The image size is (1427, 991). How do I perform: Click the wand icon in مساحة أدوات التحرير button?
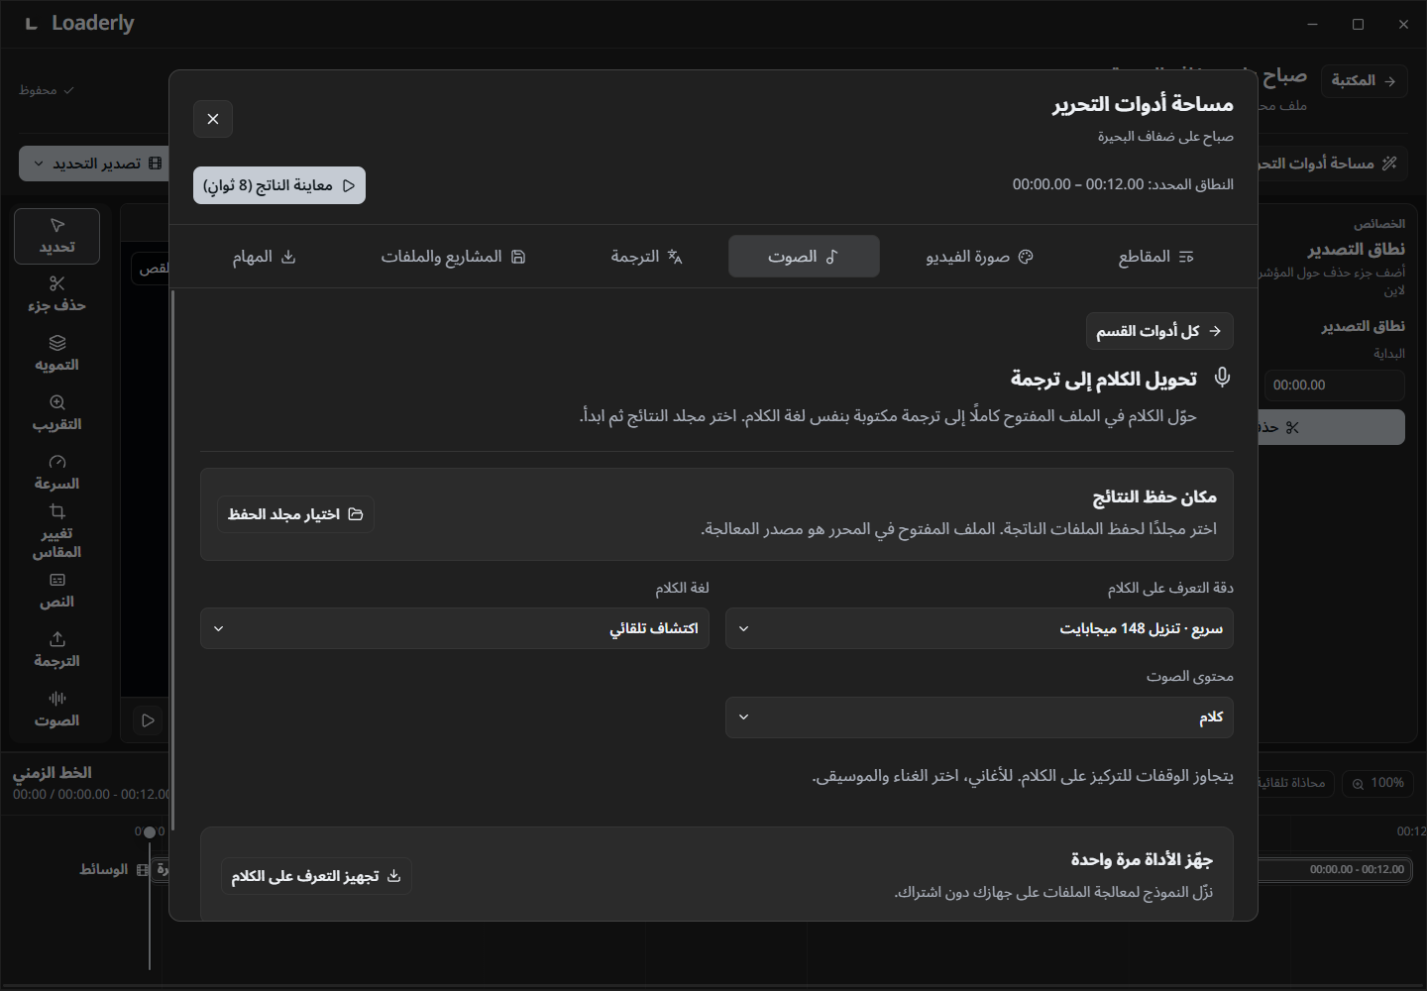1389,164
